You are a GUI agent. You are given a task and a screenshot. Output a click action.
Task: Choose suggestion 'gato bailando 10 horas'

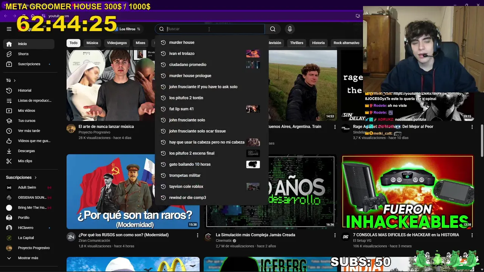point(212,164)
